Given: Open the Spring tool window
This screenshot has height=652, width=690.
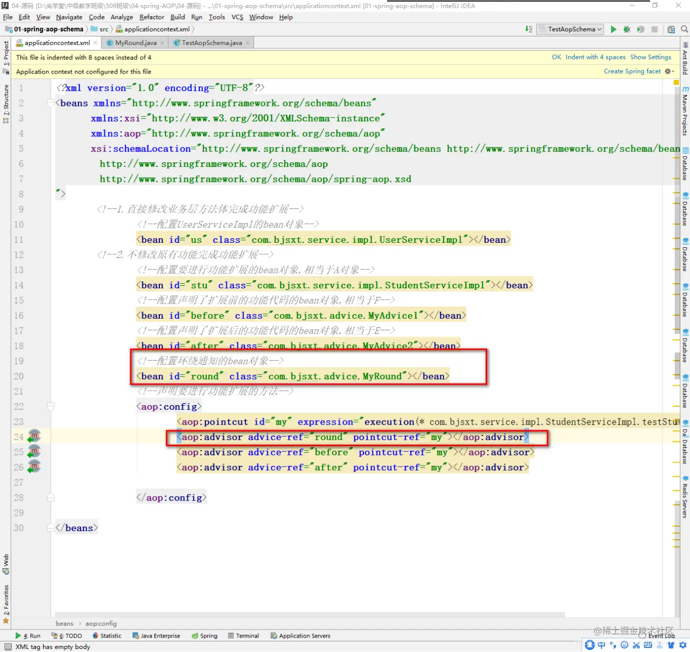Looking at the screenshot, I should pos(204,636).
